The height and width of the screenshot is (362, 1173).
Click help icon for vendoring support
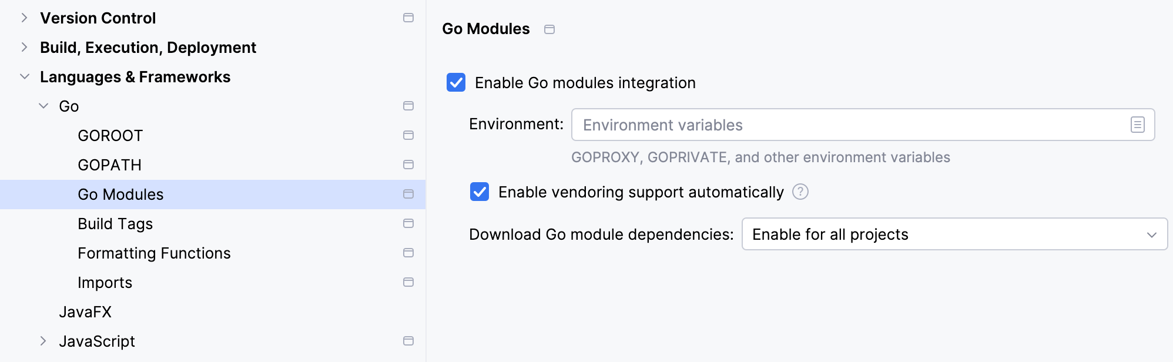pyautogui.click(x=800, y=192)
